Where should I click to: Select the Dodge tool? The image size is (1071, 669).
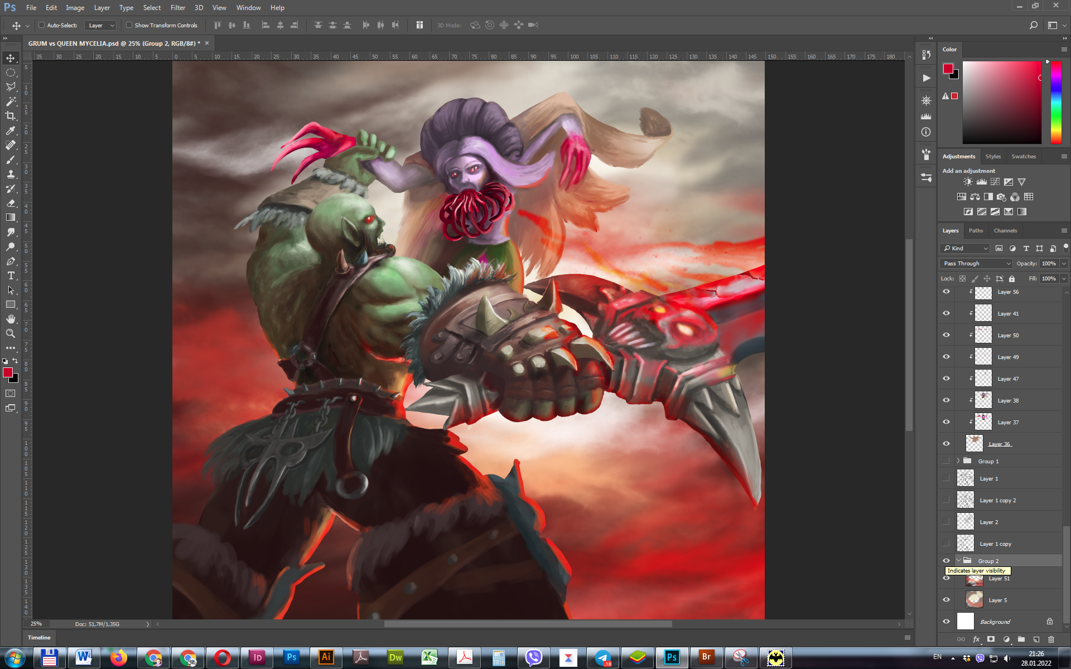(11, 246)
